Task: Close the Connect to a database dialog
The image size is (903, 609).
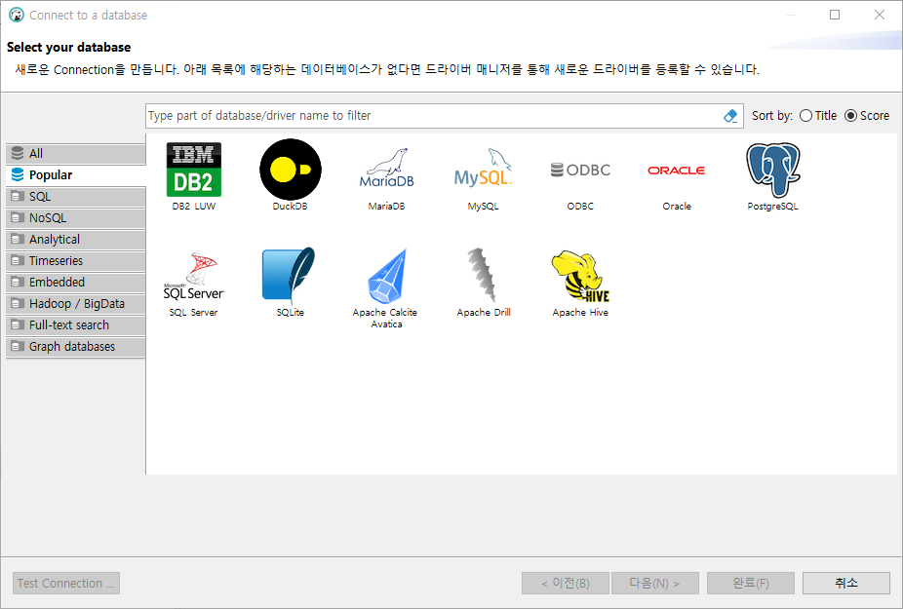Action: 880,15
